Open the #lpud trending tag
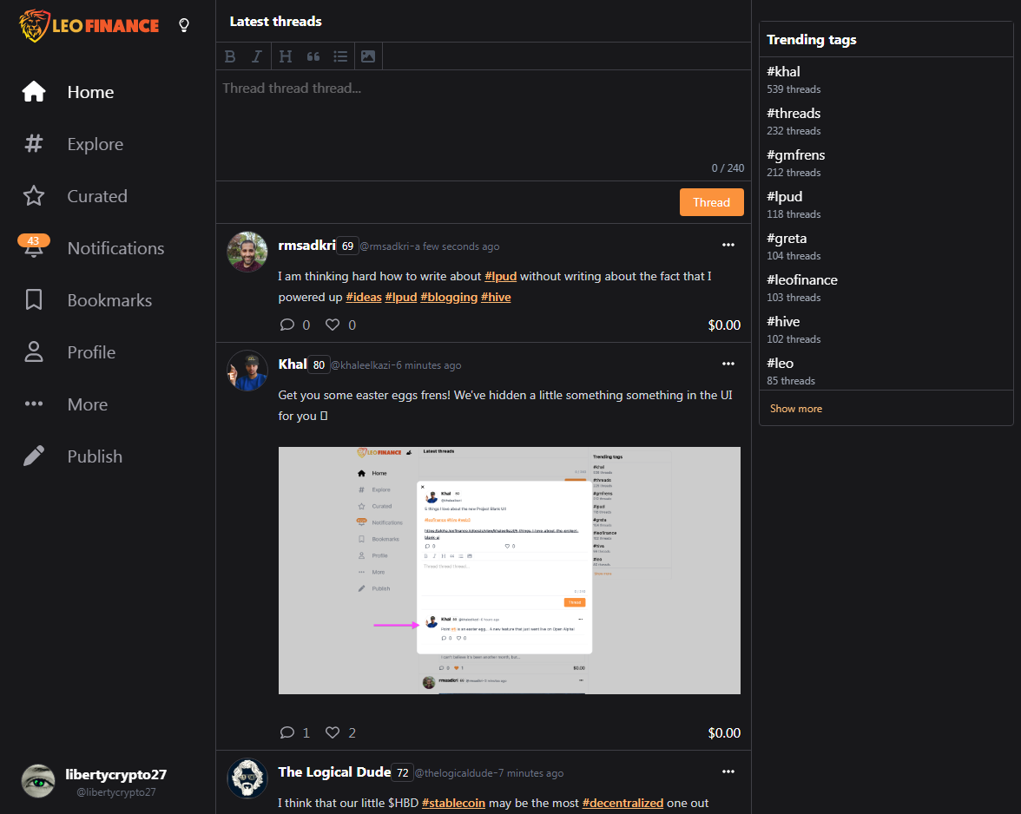This screenshot has width=1021, height=814. (x=784, y=196)
